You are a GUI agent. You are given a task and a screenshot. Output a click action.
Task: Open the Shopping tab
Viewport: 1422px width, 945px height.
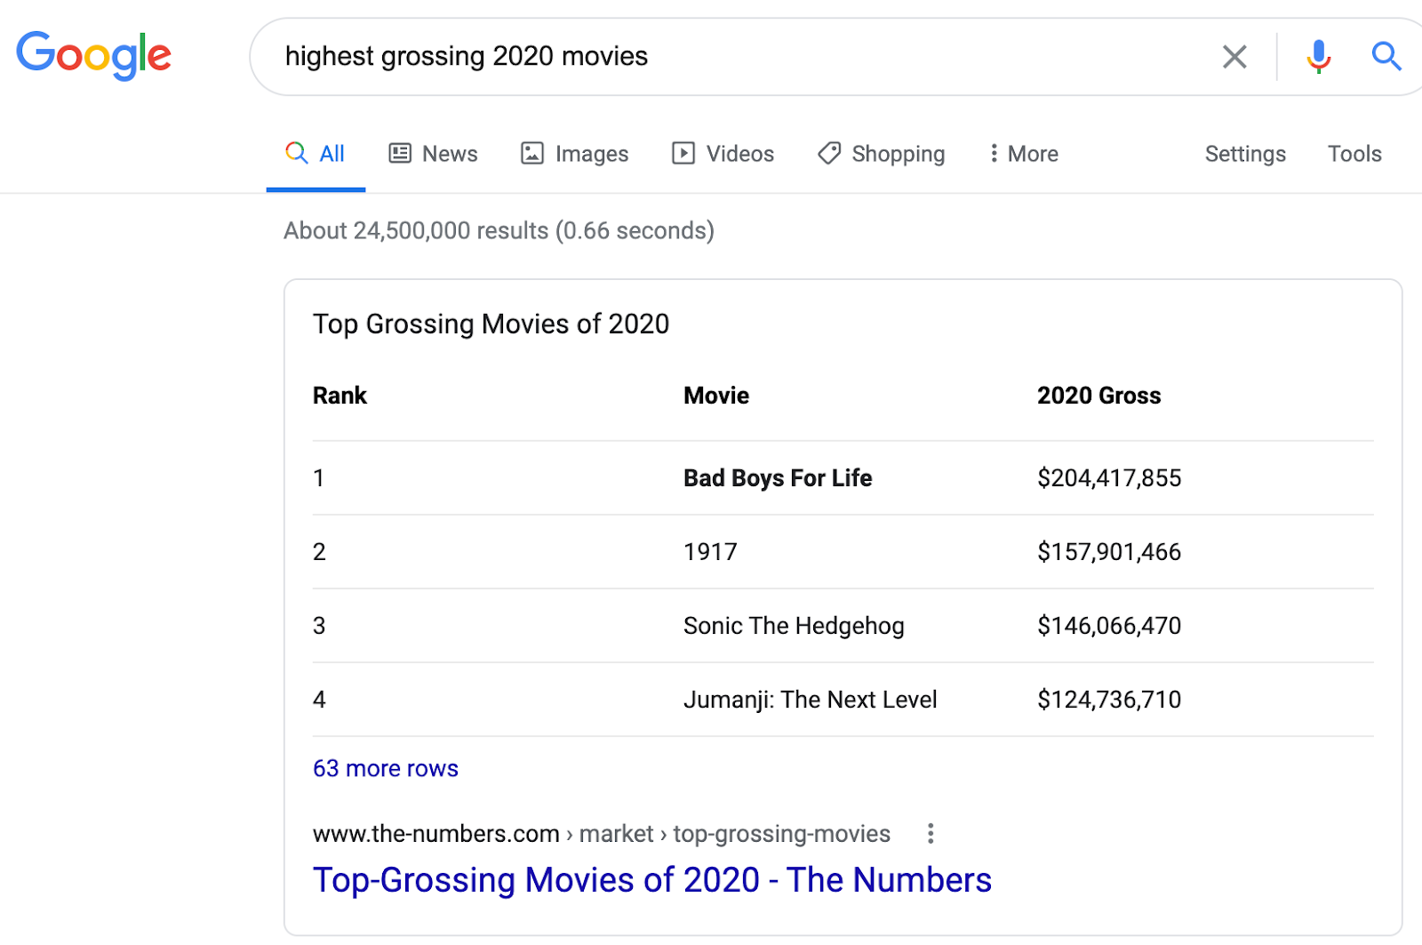[x=882, y=154]
